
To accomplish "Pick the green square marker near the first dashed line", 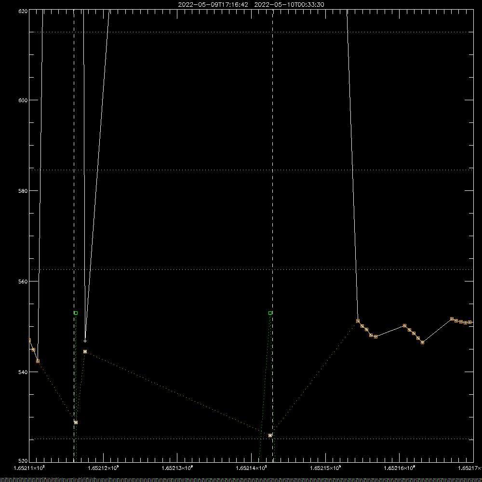I will tap(76, 313).
